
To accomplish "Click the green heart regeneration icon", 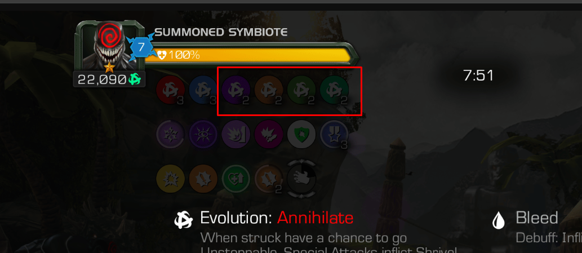I will tap(236, 179).
